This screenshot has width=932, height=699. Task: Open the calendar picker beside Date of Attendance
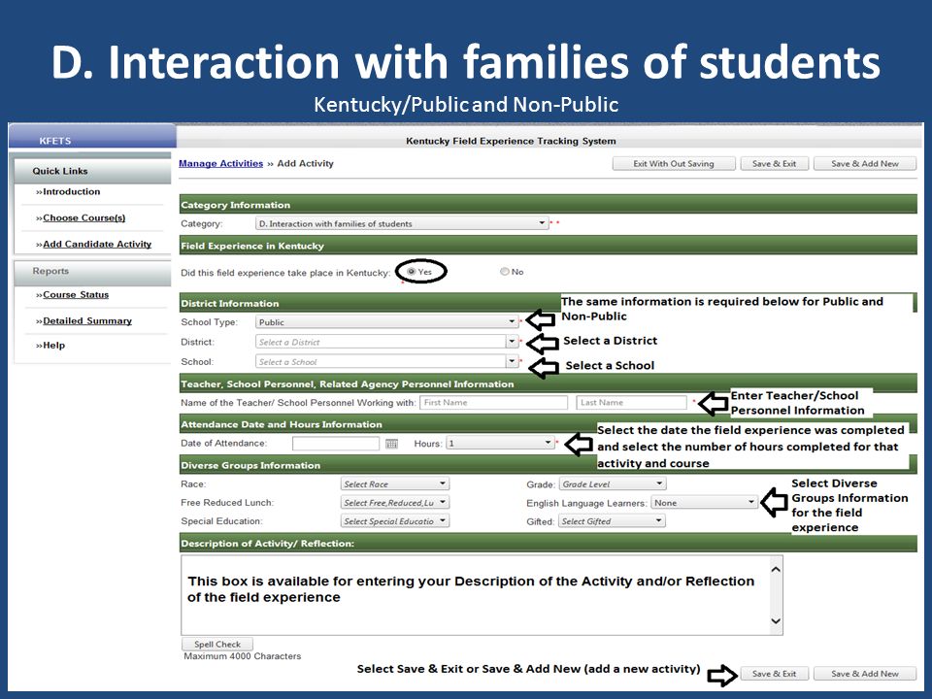391,444
